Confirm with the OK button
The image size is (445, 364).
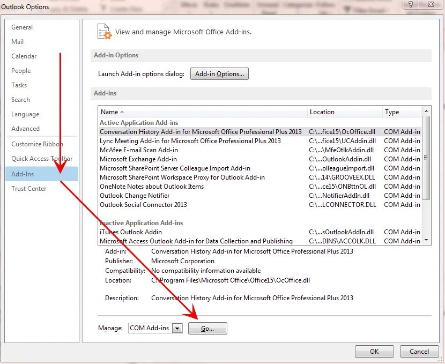click(x=374, y=352)
